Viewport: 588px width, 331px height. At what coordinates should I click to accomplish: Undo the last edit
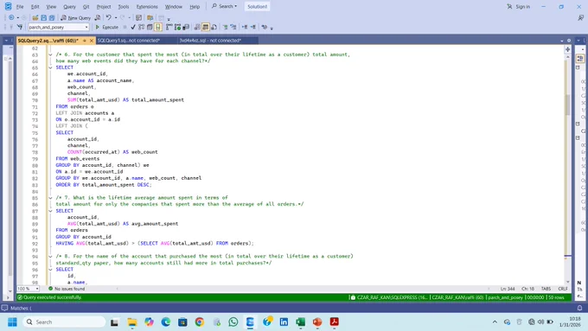click(108, 17)
